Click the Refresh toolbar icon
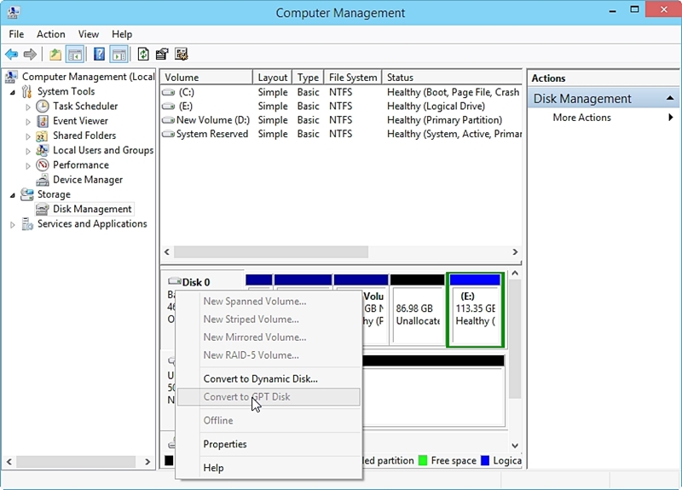Image resolution: width=682 pixels, height=490 pixels. pos(143,55)
